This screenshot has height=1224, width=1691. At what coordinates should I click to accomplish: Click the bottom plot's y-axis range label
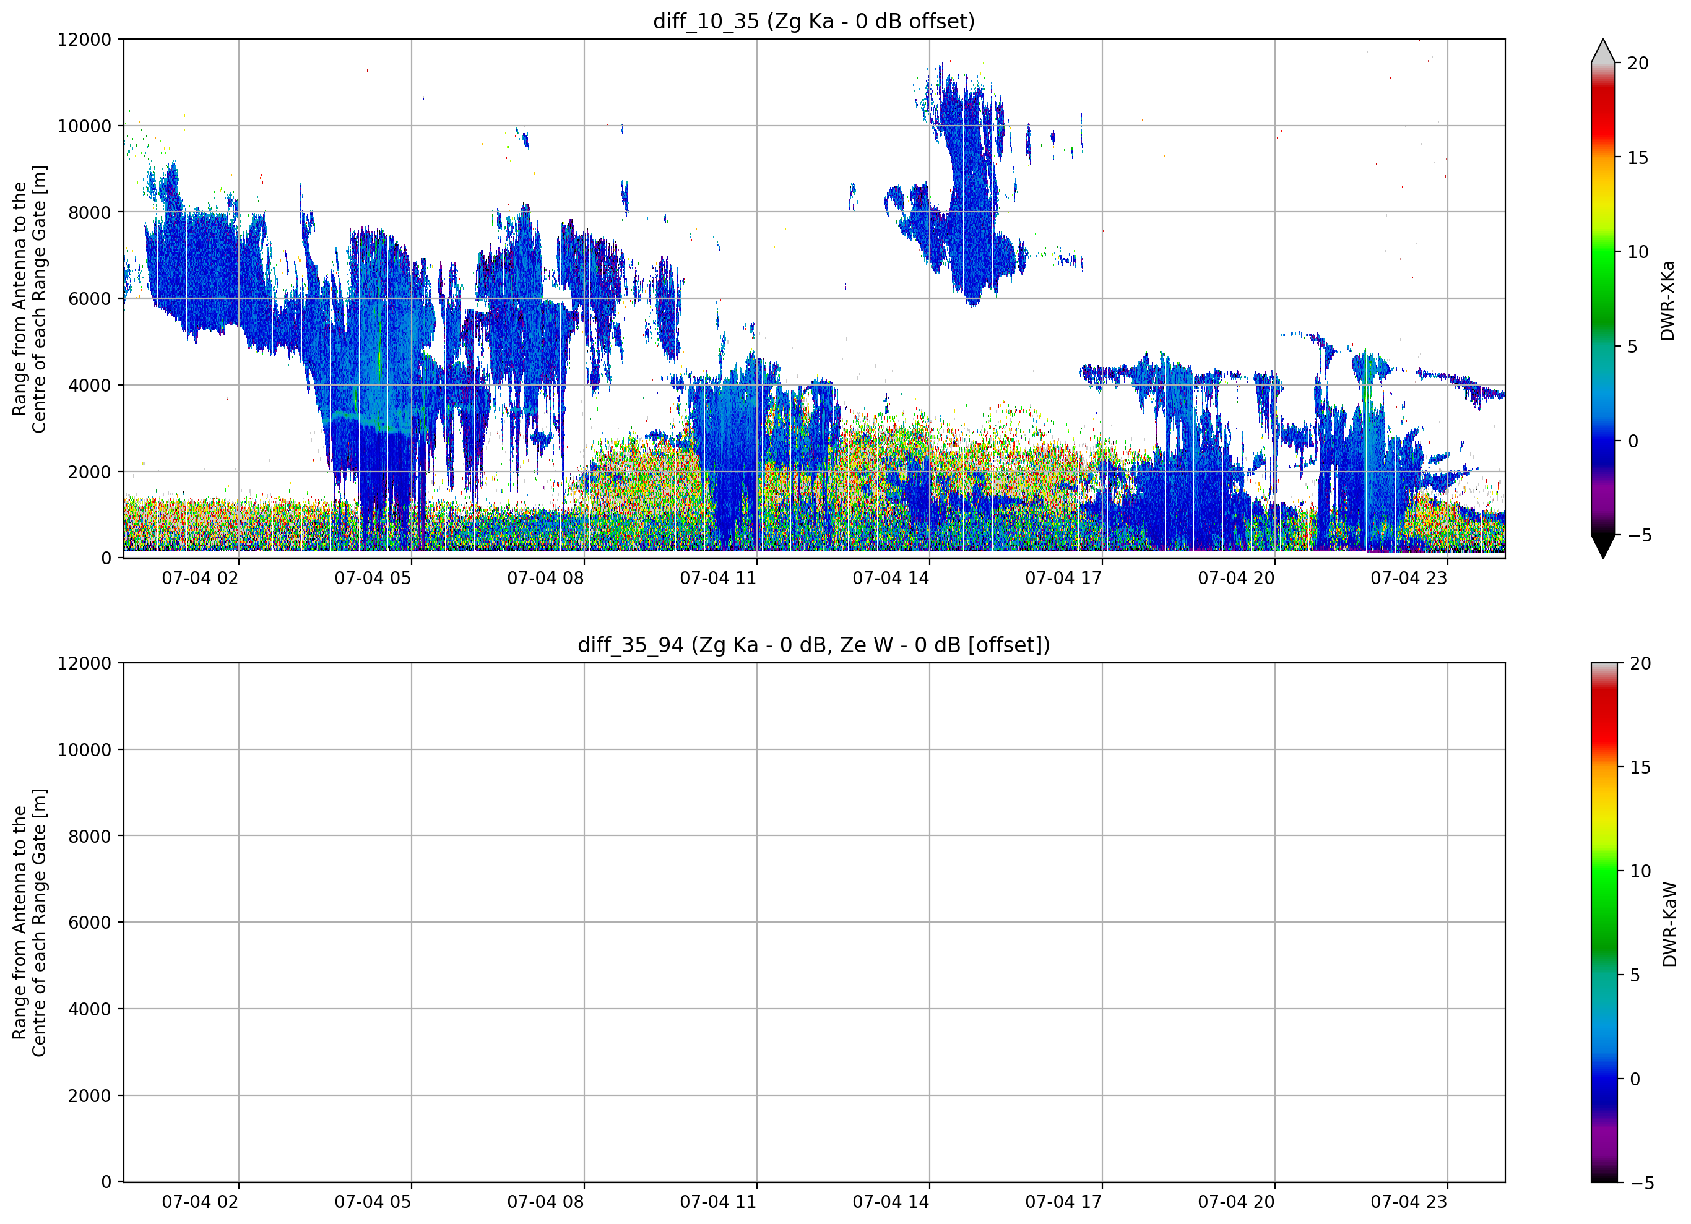click(29, 923)
